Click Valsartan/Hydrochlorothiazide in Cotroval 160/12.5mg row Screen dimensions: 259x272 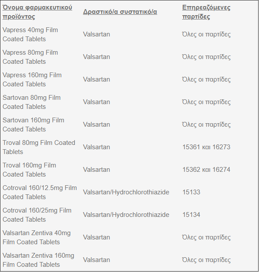126,192
